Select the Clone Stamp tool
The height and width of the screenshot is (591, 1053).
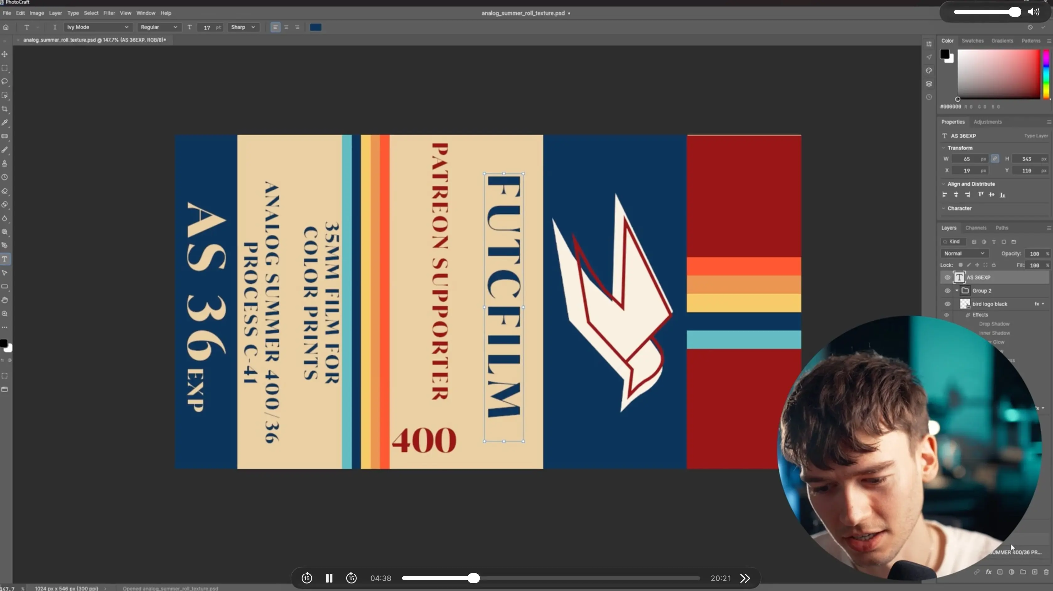5,164
